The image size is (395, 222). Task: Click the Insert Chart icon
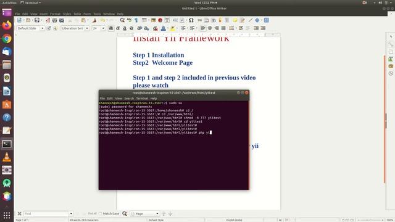160,20
